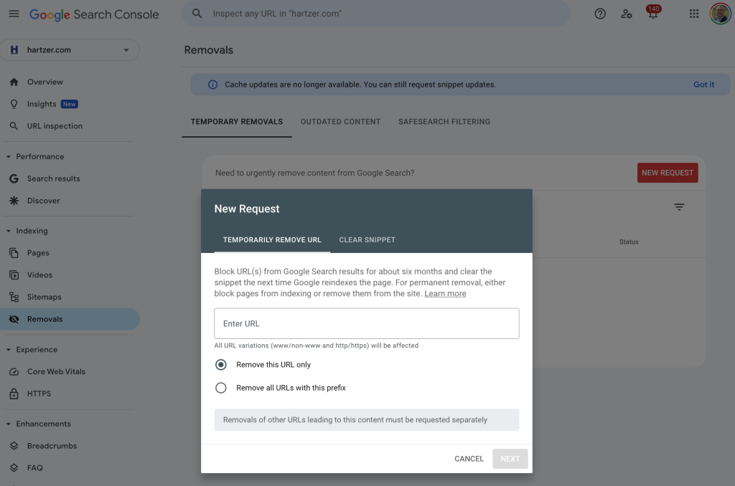Click the Videos icon in sidebar
The image size is (735, 486).
pyautogui.click(x=14, y=275)
